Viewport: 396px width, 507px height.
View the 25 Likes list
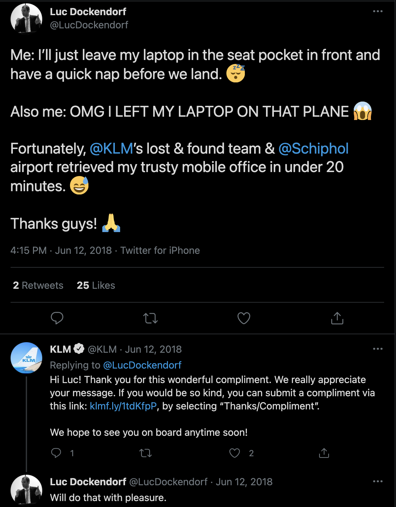point(96,285)
